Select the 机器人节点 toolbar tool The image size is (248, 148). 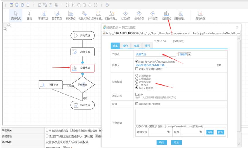coord(84,15)
